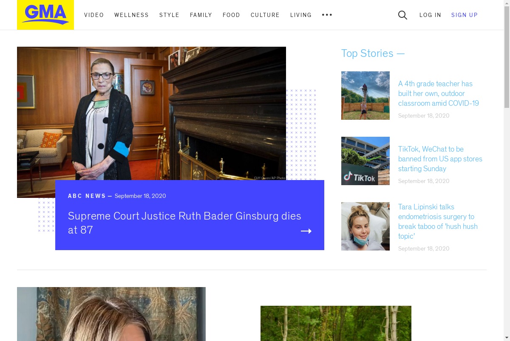
Task: Click the Log In link
Action: pyautogui.click(x=431, y=15)
